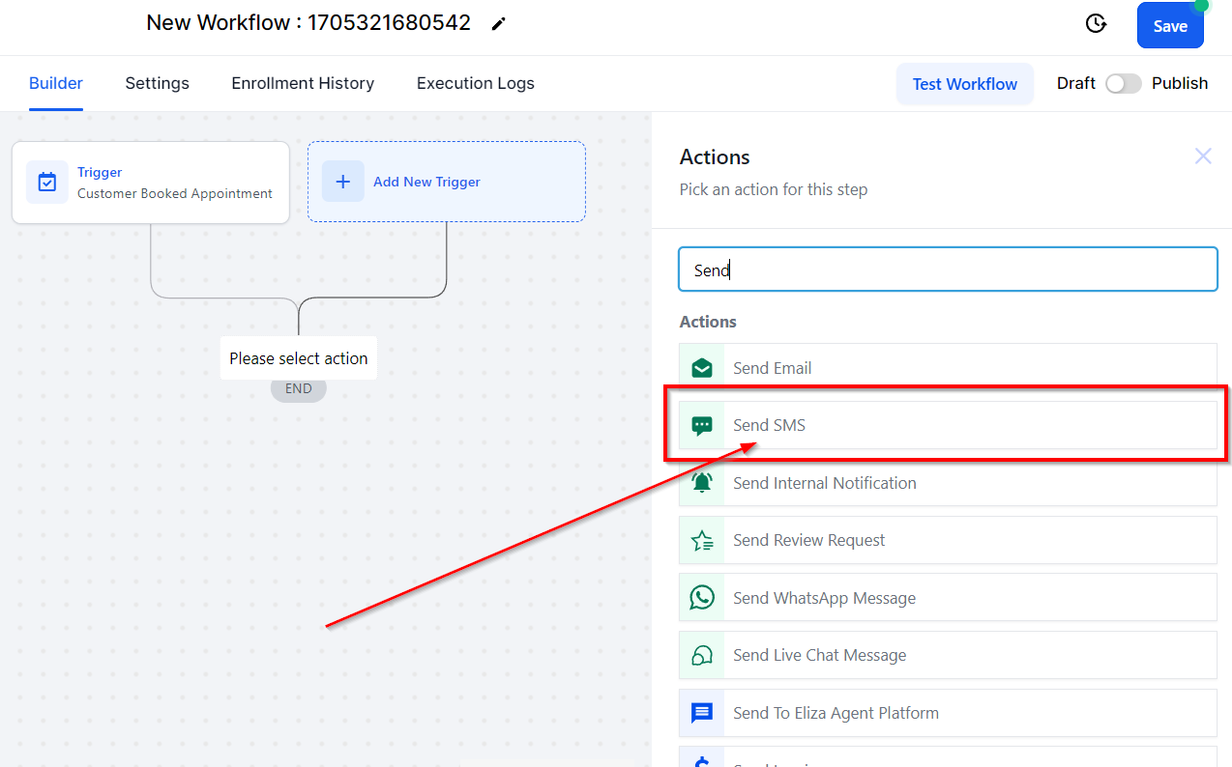Viewport: 1232px width, 767px height.
Task: Select Send WhatsApp Message action
Action: (x=948, y=598)
